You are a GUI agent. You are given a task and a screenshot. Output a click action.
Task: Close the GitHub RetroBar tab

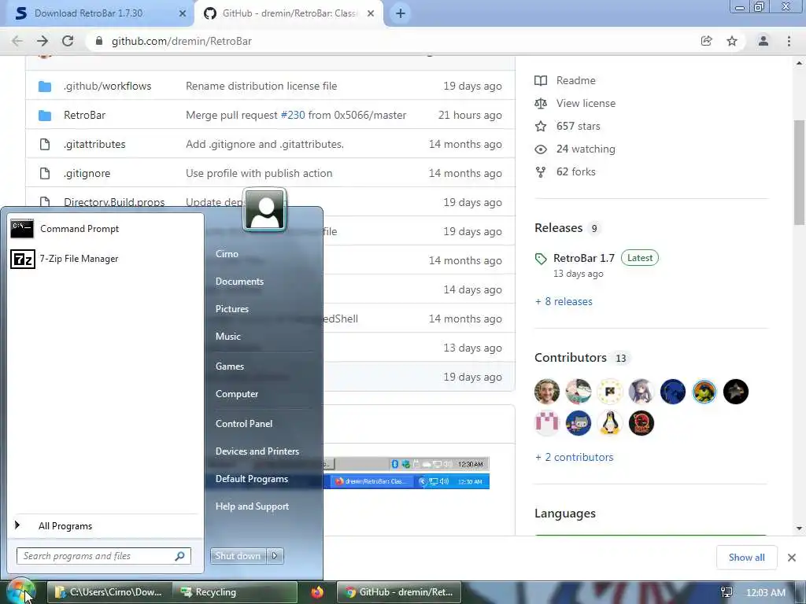(x=371, y=14)
